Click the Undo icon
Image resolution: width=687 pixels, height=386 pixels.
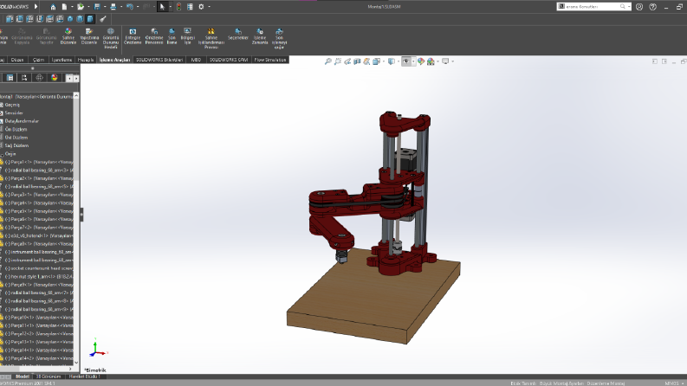point(130,7)
